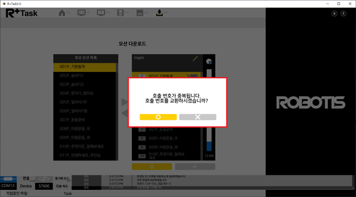
Task: Select 004P_문자가_왔어요 motion entry
Action: 85,93
